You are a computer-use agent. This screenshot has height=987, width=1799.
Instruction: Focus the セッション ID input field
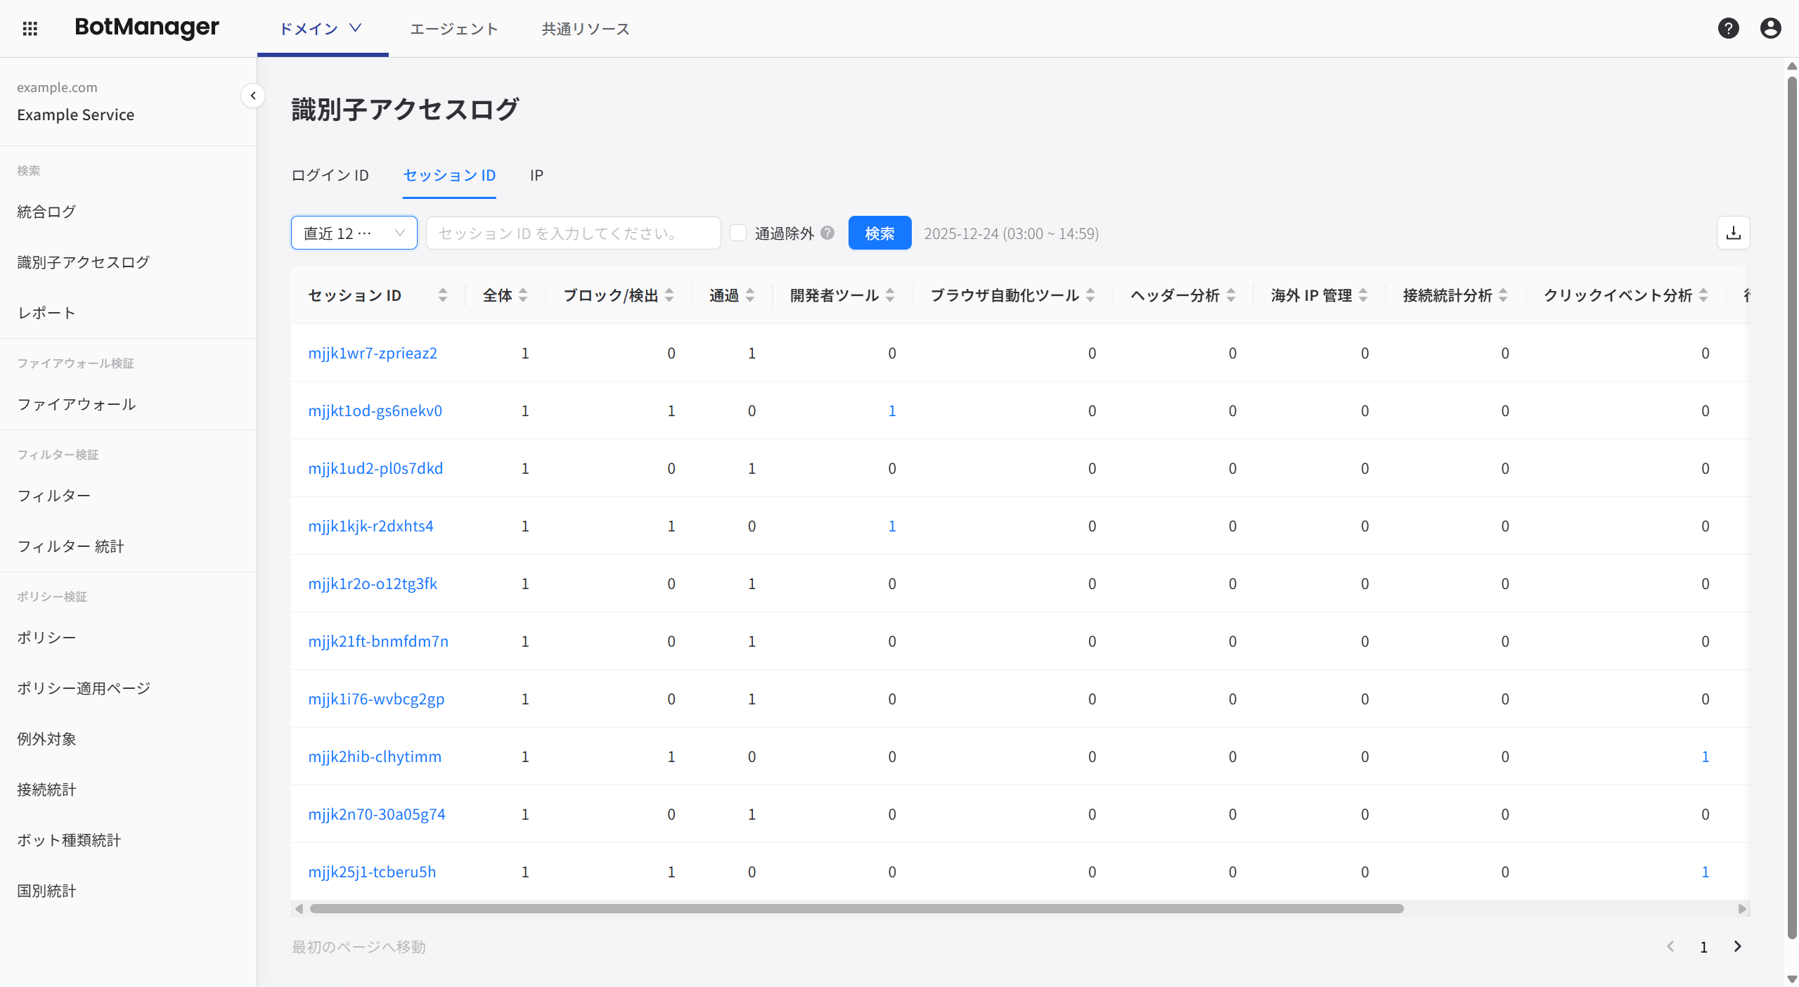click(573, 233)
